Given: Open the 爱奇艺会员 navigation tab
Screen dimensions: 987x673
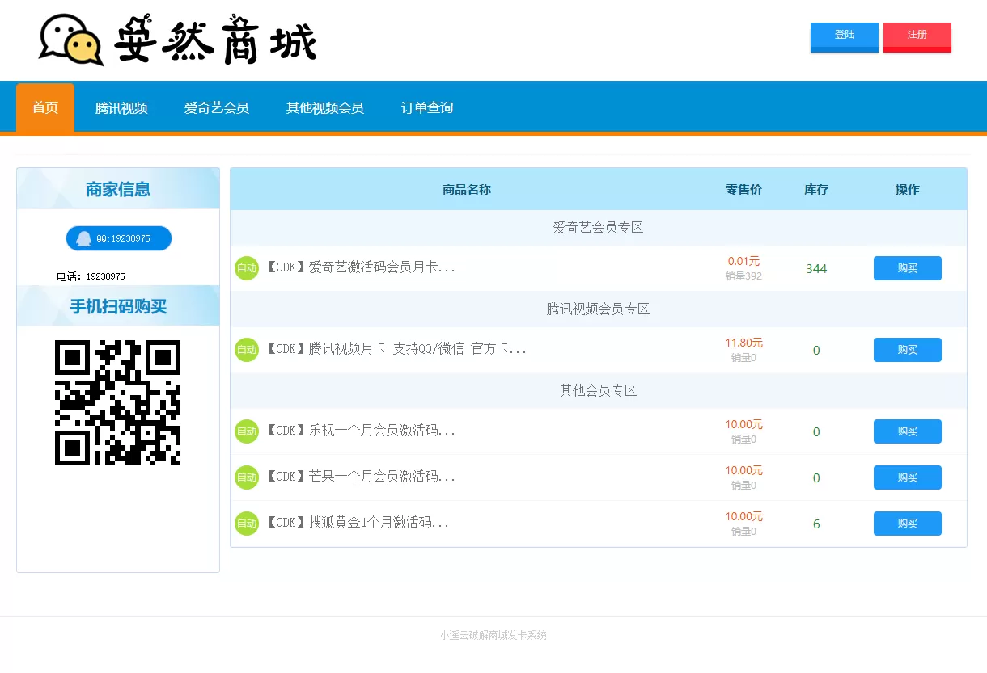Looking at the screenshot, I should (x=216, y=107).
